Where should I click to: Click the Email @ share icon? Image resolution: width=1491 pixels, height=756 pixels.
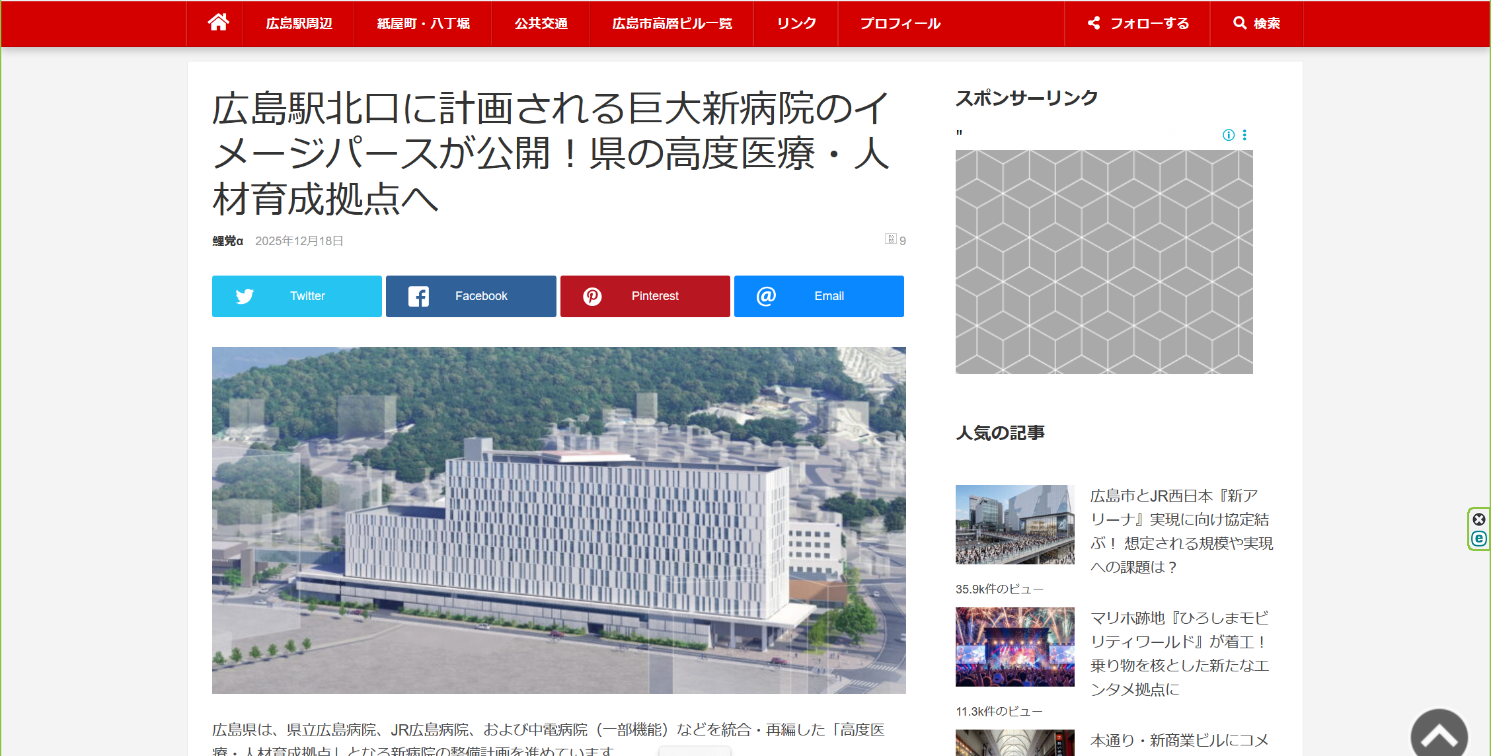pos(766,296)
